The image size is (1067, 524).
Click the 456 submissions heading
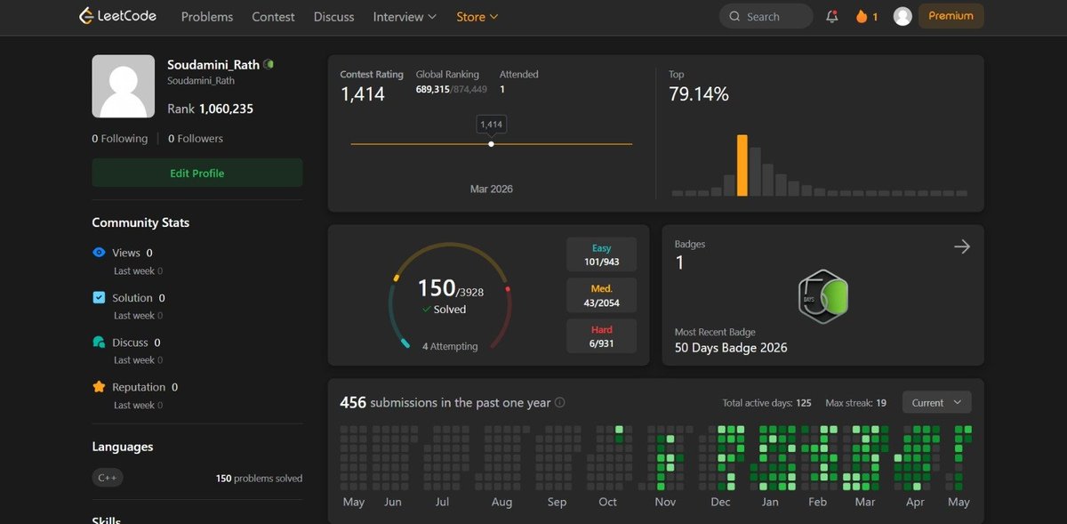445,402
